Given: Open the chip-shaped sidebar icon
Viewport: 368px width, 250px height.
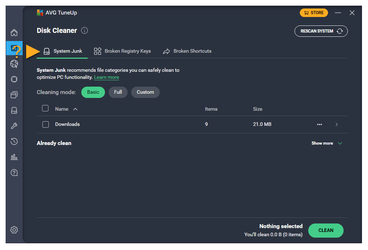Looking at the screenshot, I should tap(14, 79).
